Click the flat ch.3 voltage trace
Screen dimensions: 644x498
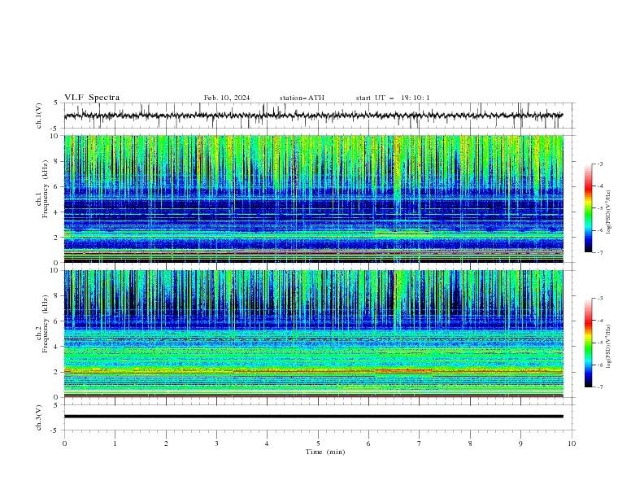click(313, 417)
